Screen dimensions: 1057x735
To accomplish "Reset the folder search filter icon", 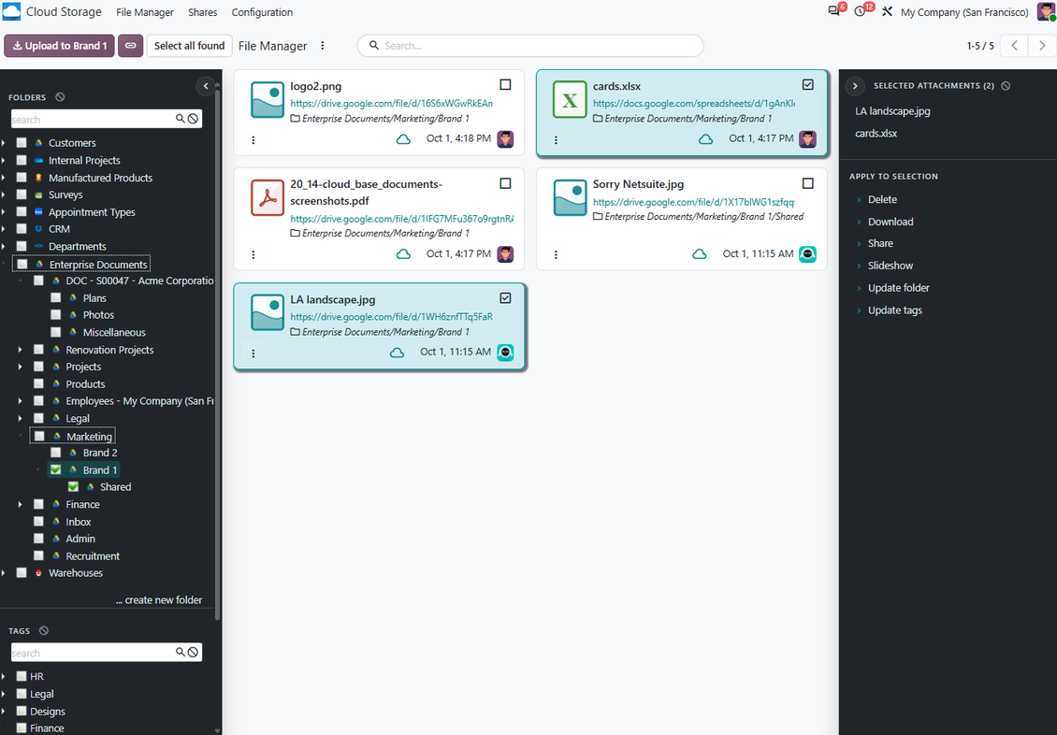I will click(x=193, y=119).
